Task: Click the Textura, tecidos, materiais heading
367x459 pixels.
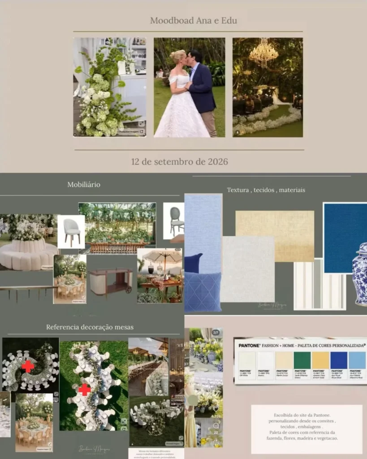Action: click(x=266, y=190)
